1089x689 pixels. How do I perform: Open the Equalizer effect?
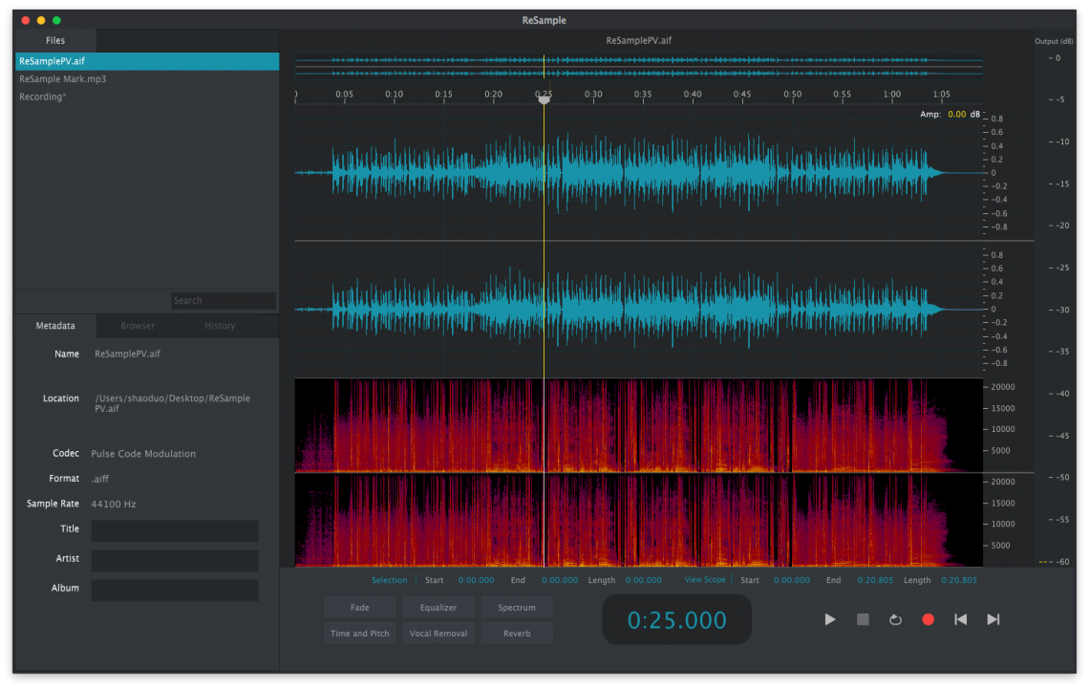[x=438, y=608]
